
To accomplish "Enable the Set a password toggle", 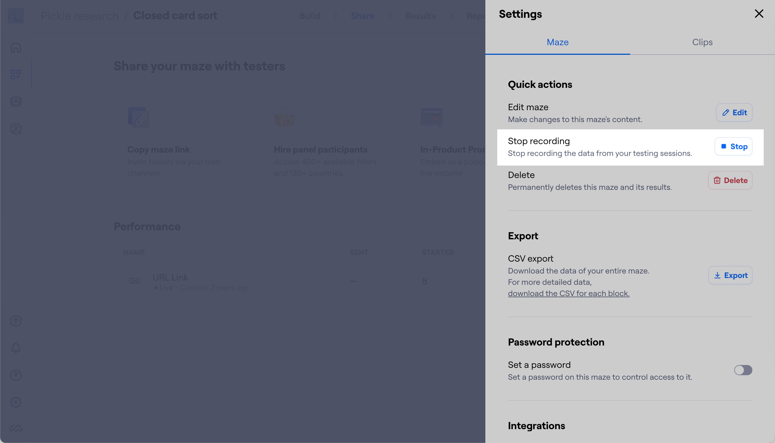I will point(743,370).
